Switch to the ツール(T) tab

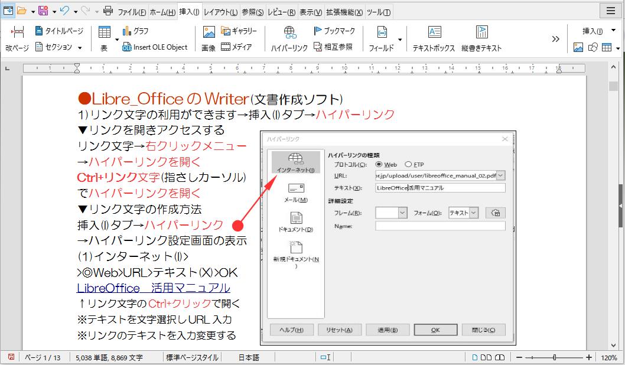click(x=378, y=12)
